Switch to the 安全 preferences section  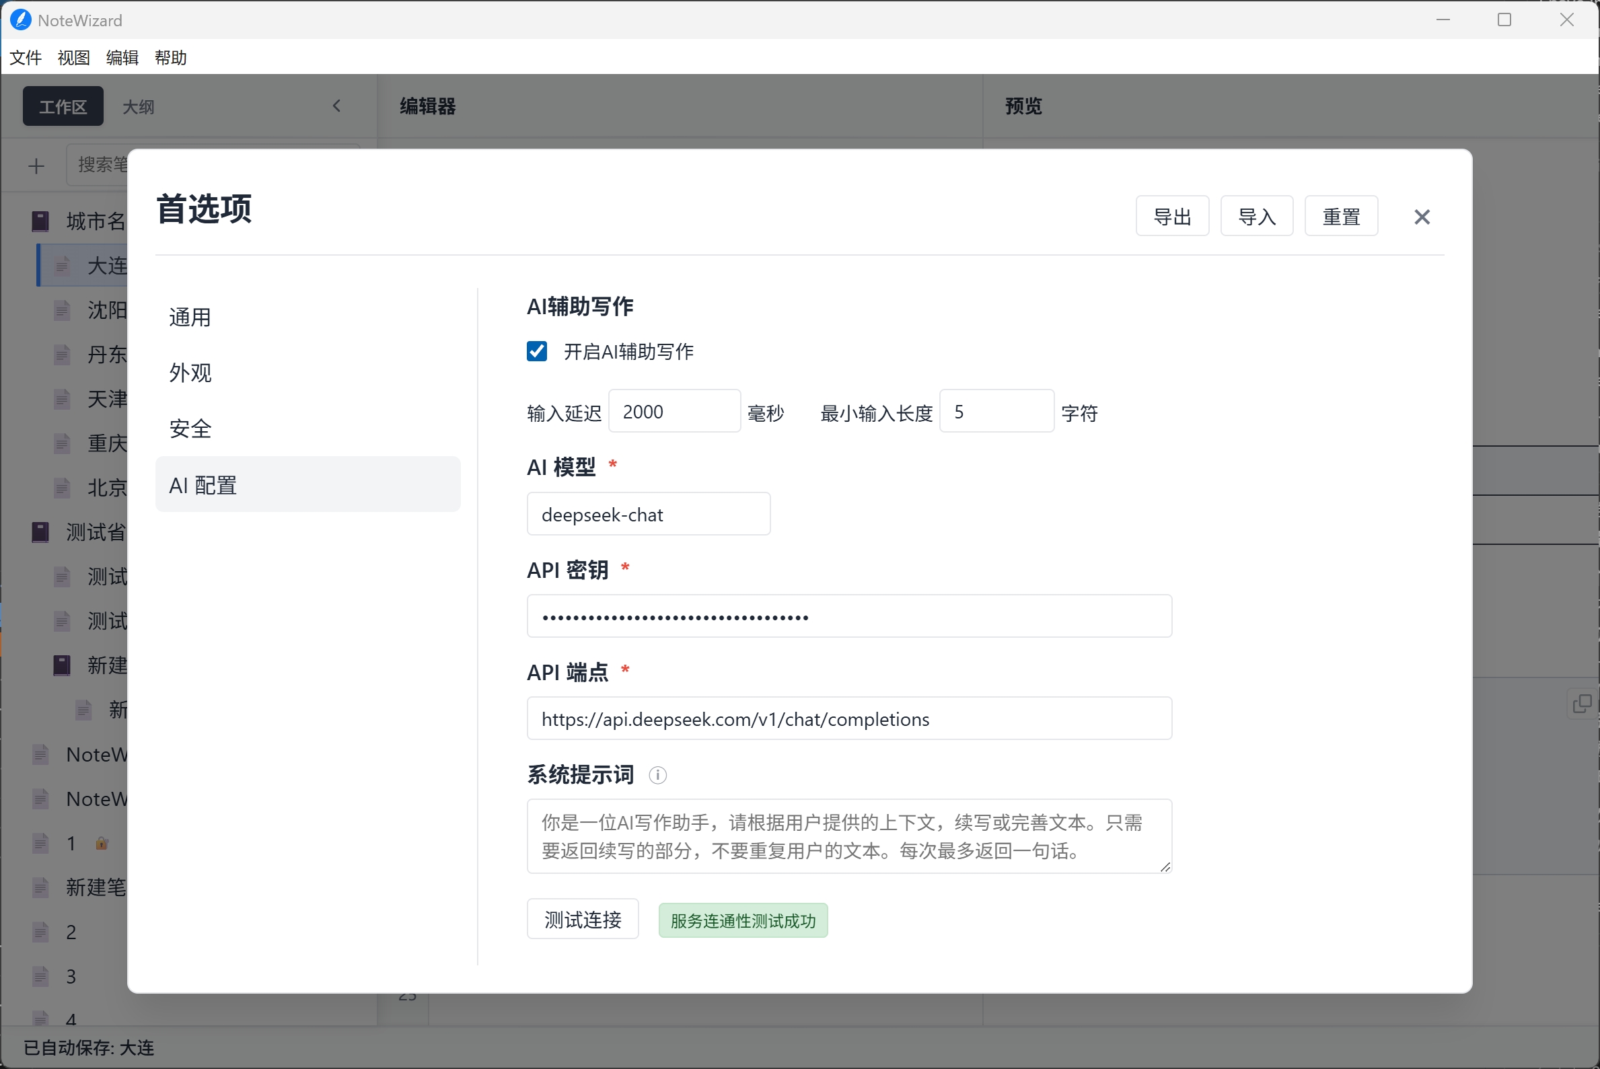tap(307, 429)
